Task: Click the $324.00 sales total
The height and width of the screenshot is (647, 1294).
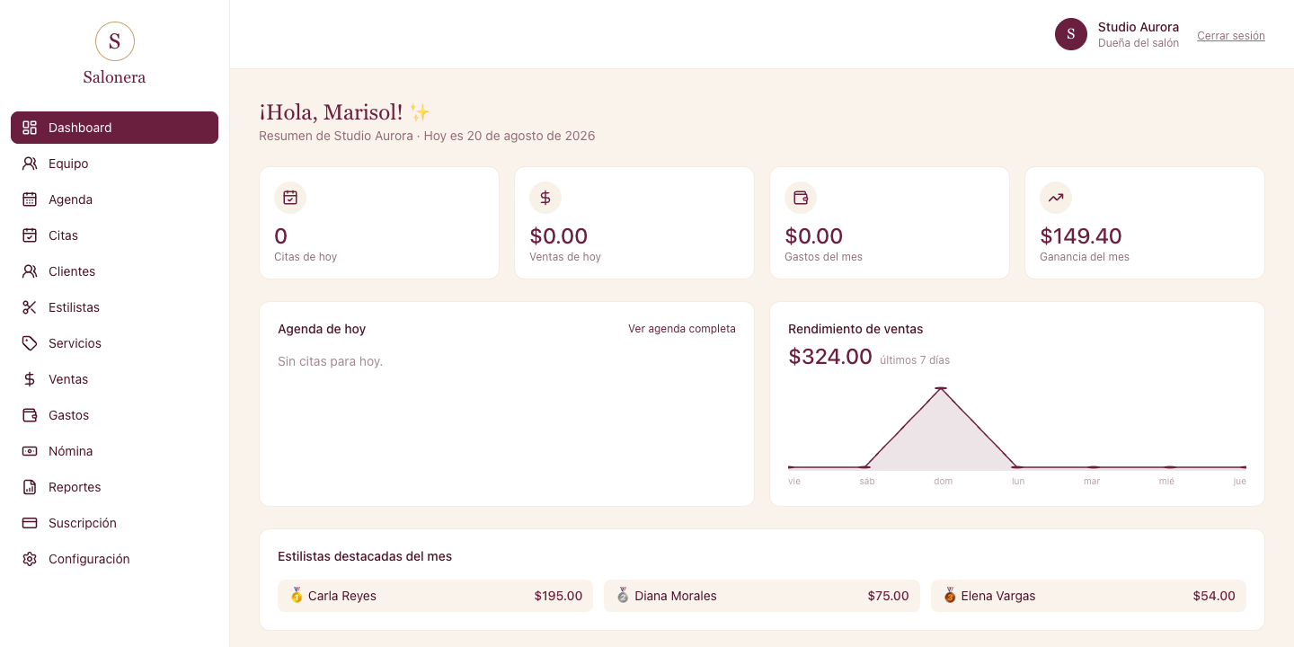Action: (x=830, y=357)
